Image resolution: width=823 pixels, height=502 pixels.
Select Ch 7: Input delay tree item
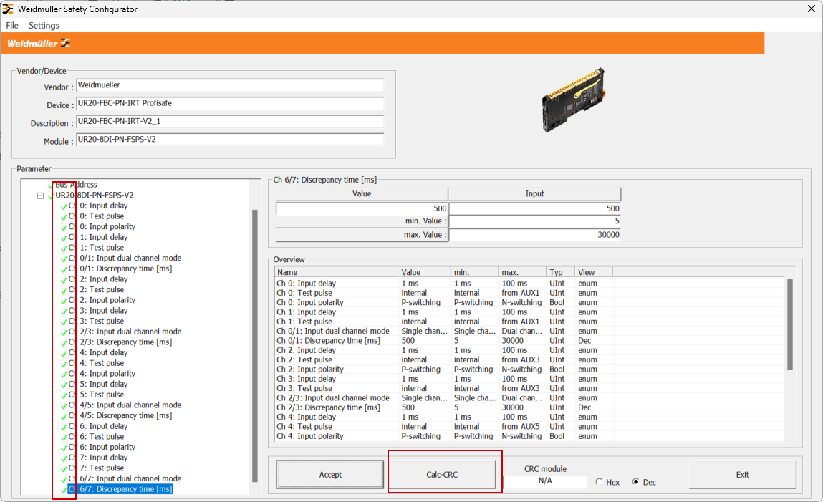98,458
